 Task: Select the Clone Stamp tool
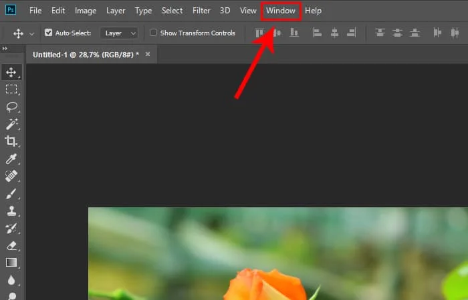tap(11, 211)
